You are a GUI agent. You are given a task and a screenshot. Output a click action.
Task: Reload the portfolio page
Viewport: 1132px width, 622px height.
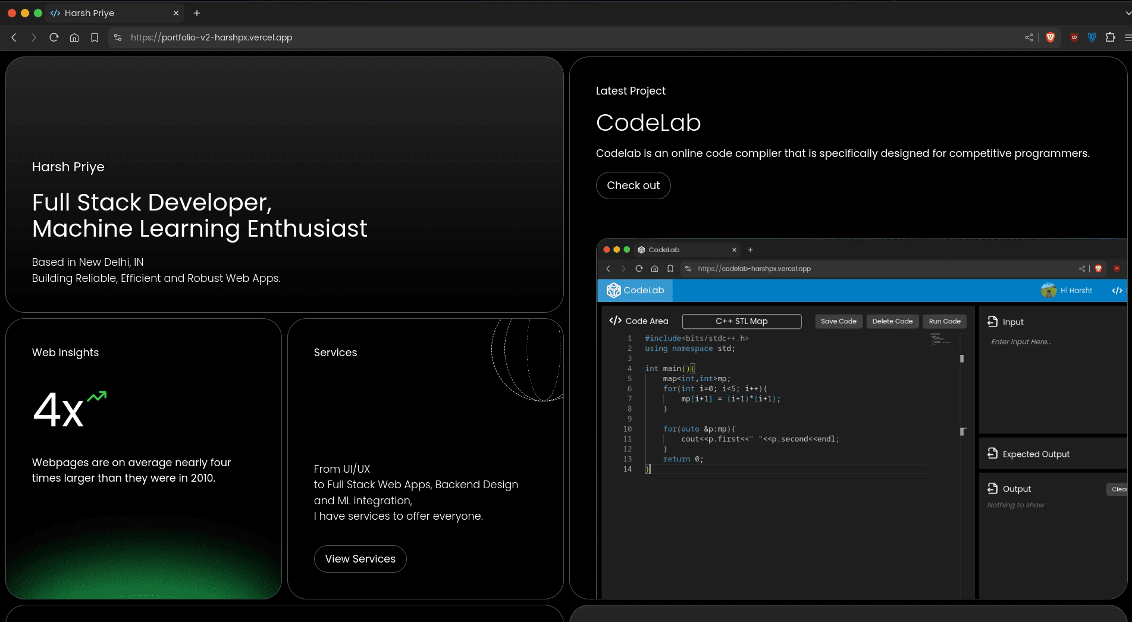point(54,37)
